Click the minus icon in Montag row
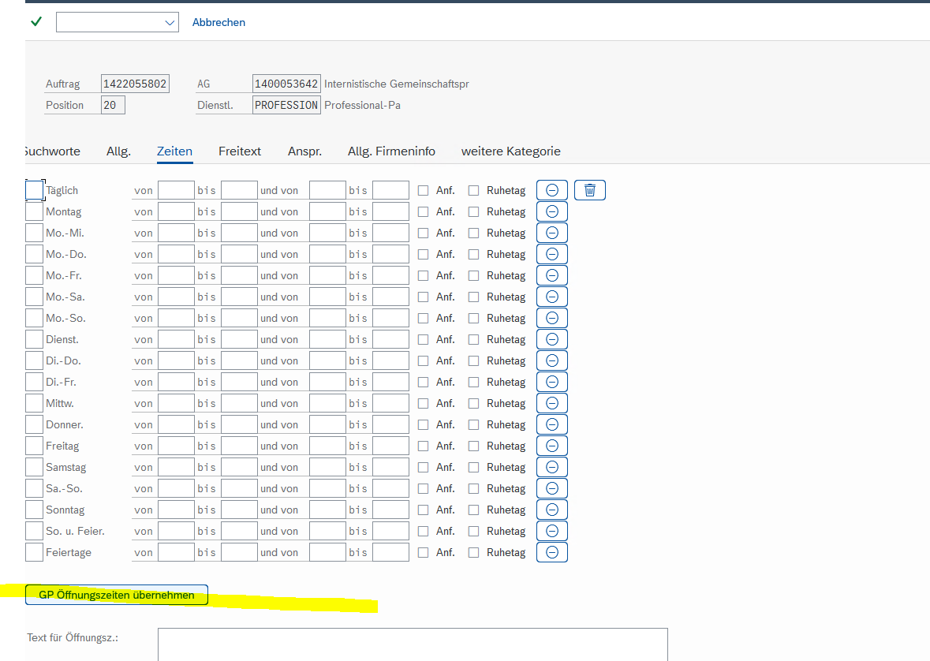 (x=552, y=212)
